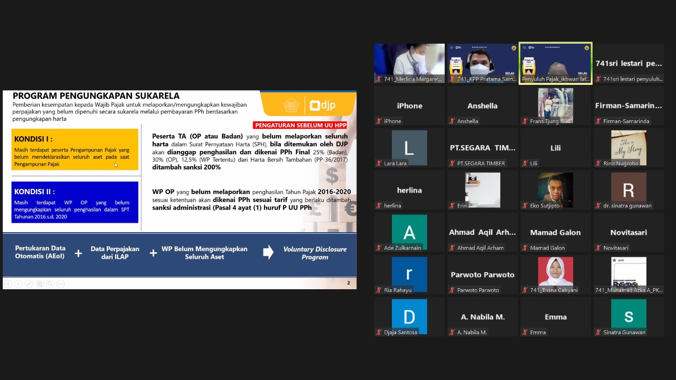Select the zoom magnifier icon on slide

click(50, 284)
